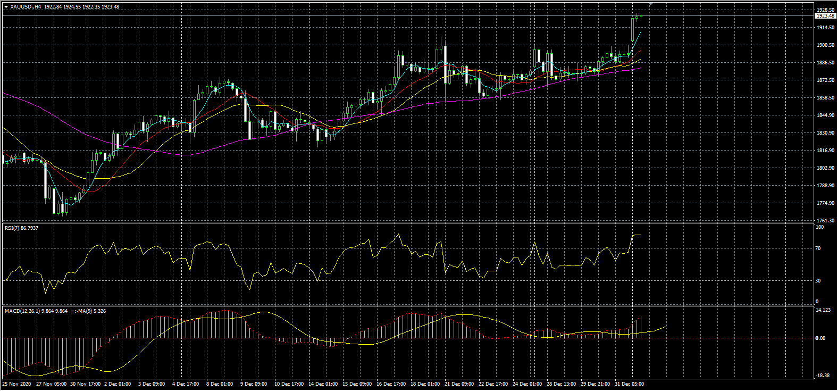Click price axis value 1858.50
The width and height of the screenshot is (837, 391).
825,98
